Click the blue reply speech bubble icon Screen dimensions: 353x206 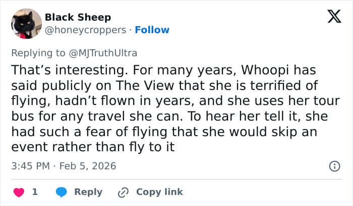click(62, 192)
